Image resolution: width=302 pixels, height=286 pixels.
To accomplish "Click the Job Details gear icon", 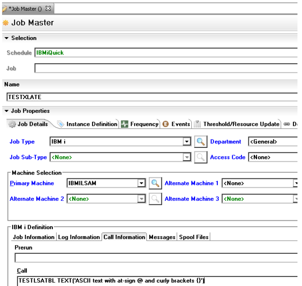I will click(x=12, y=124).
